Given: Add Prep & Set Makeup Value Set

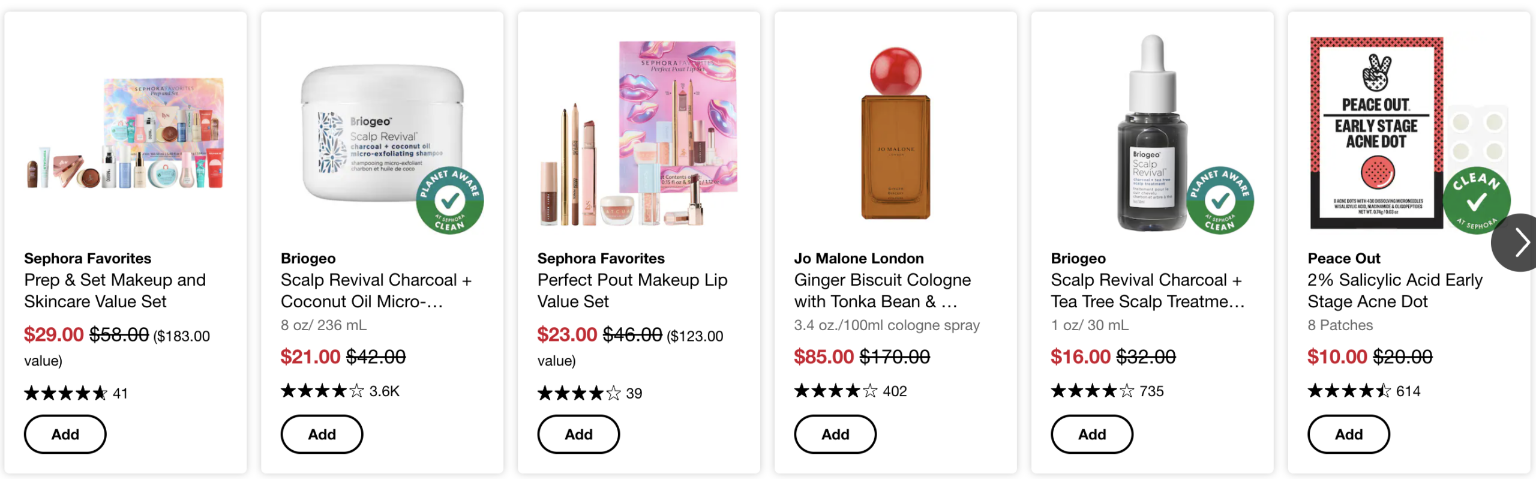Looking at the screenshot, I should [x=65, y=435].
